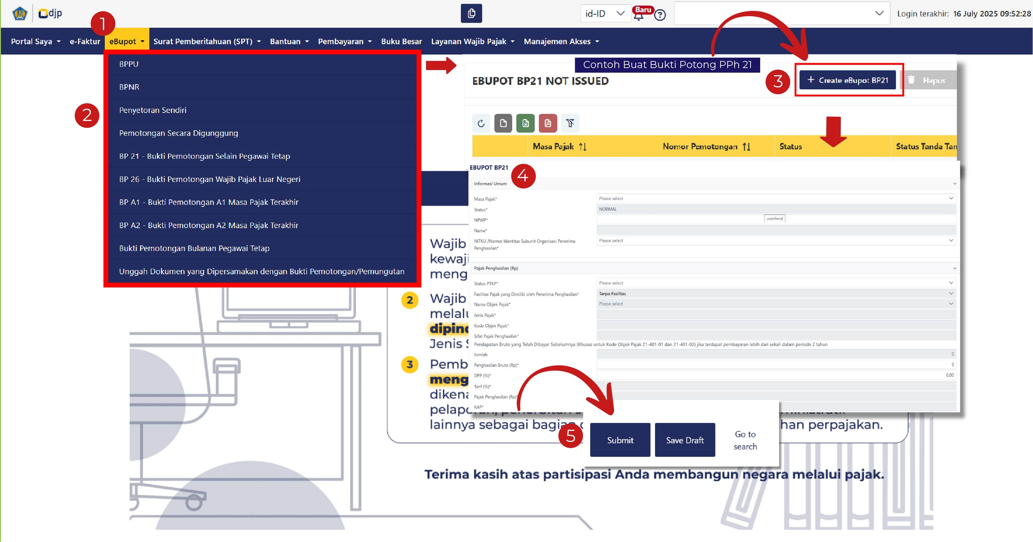Clear active filters with the filter icon

pos(570,123)
